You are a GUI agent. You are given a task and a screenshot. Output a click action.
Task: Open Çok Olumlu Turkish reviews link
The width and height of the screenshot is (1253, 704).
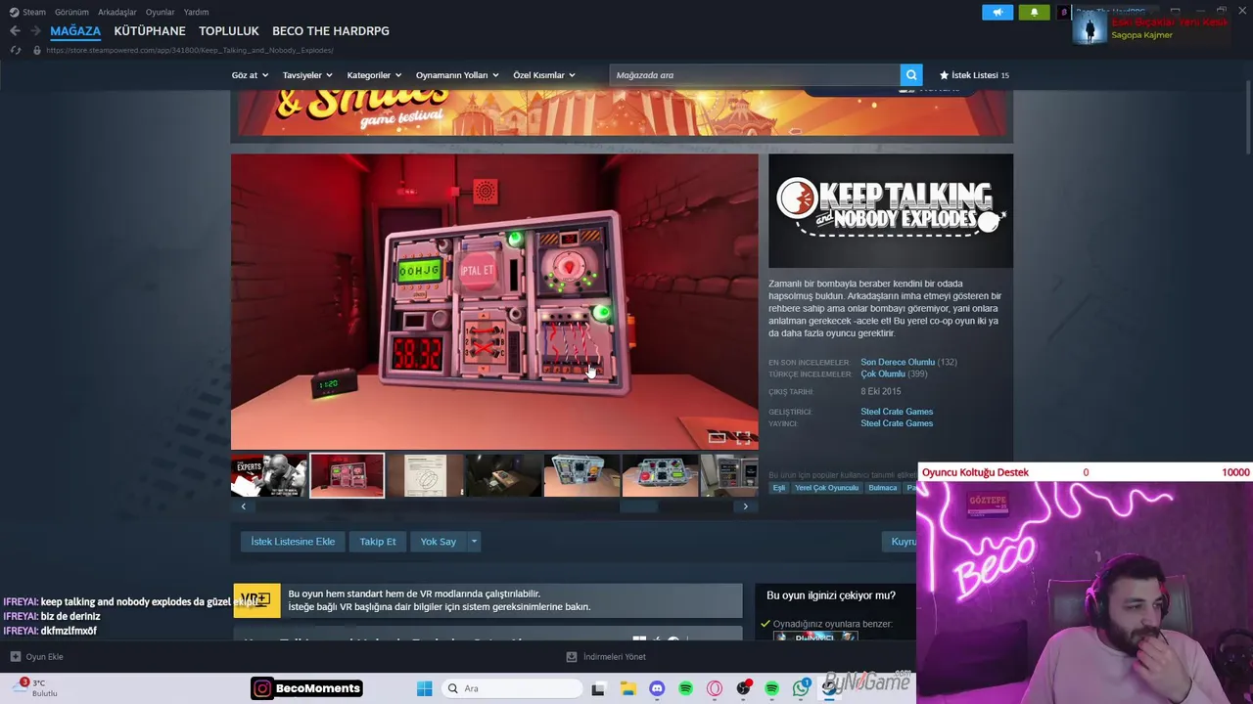883,374
